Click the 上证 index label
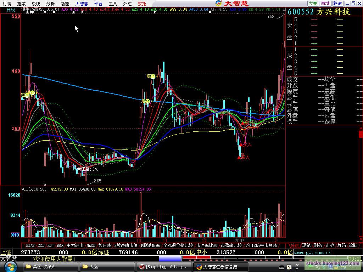Screen dimensions: 363x272 6,252
